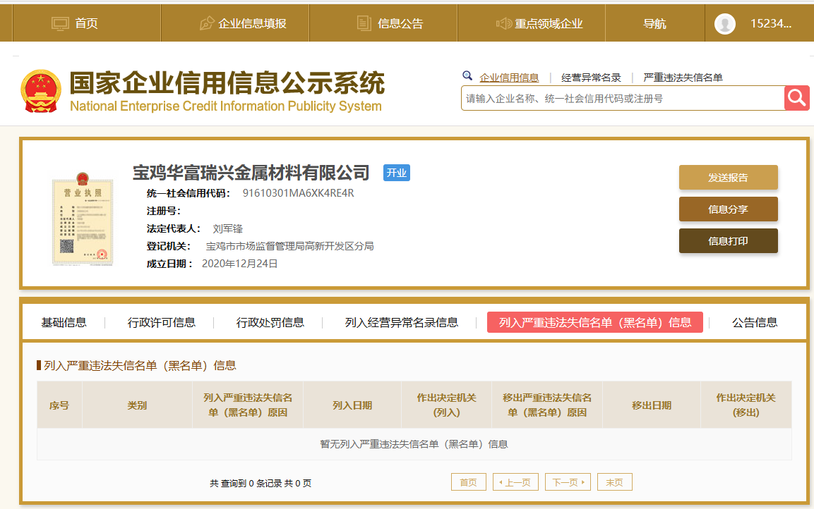View the 列入经营异常名录信息 tab
814x509 pixels.
click(x=401, y=322)
